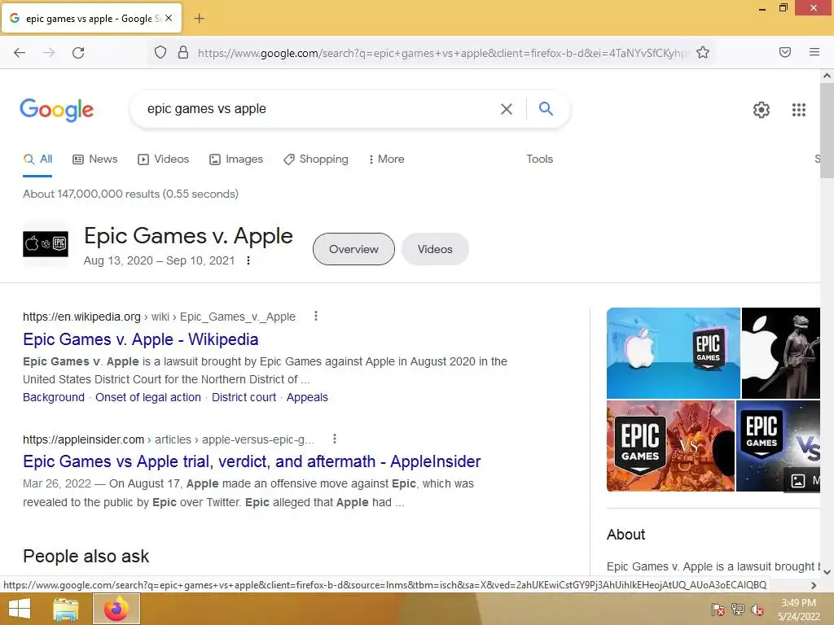Image resolution: width=834 pixels, height=625 pixels.
Task: Open the Firefox hamburger menu
Action: coord(814,52)
